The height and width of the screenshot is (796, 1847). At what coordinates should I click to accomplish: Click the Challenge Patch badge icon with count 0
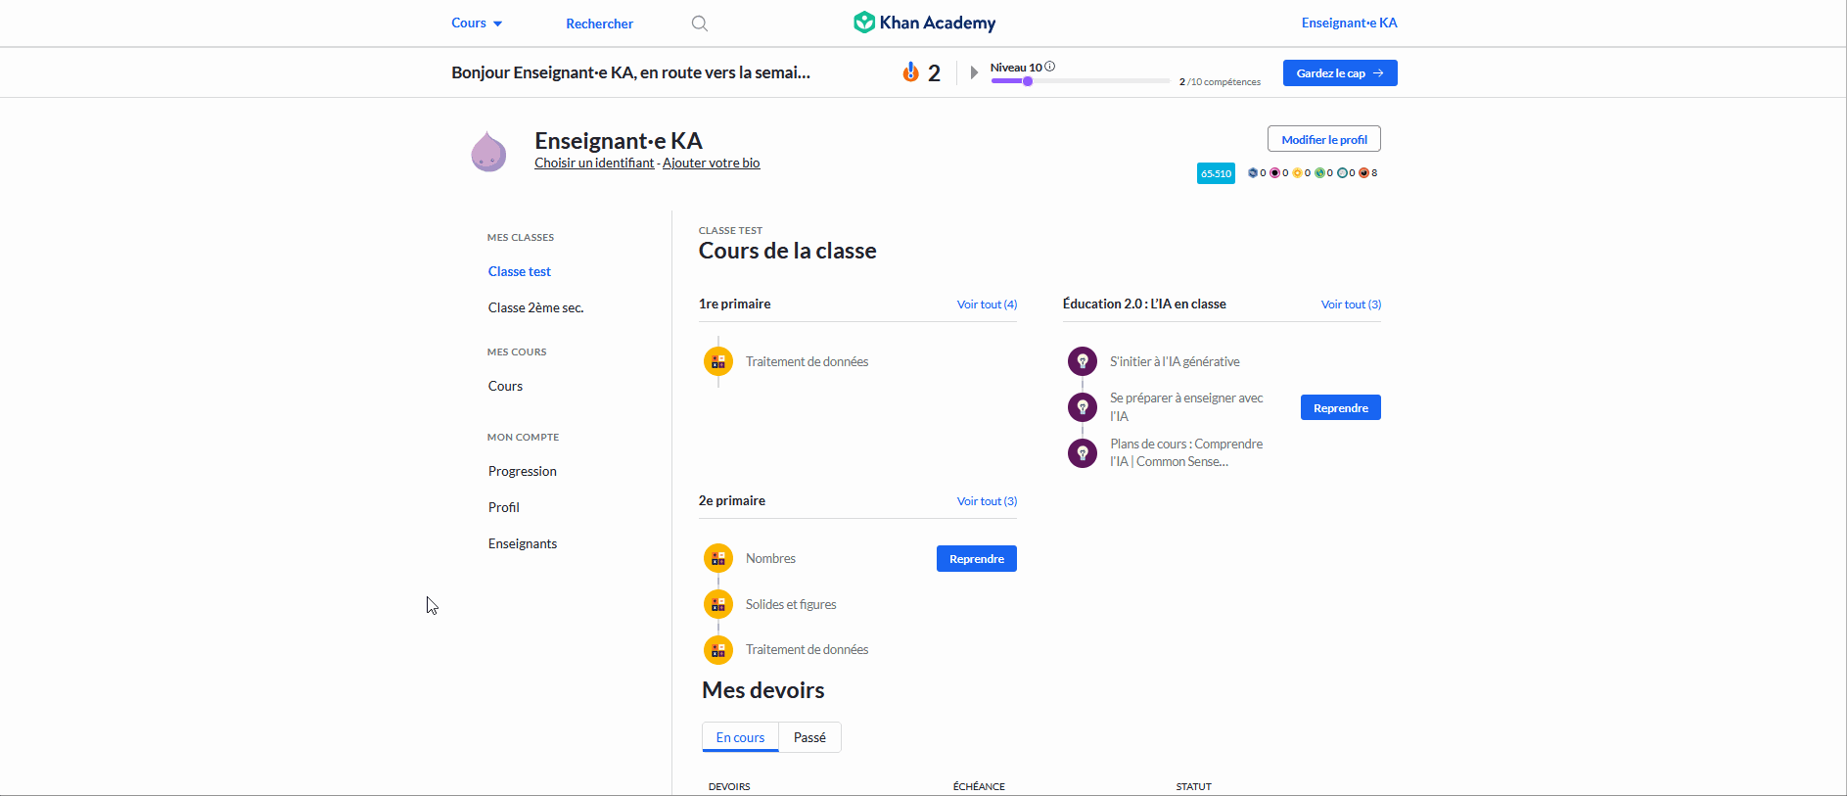[1253, 173]
